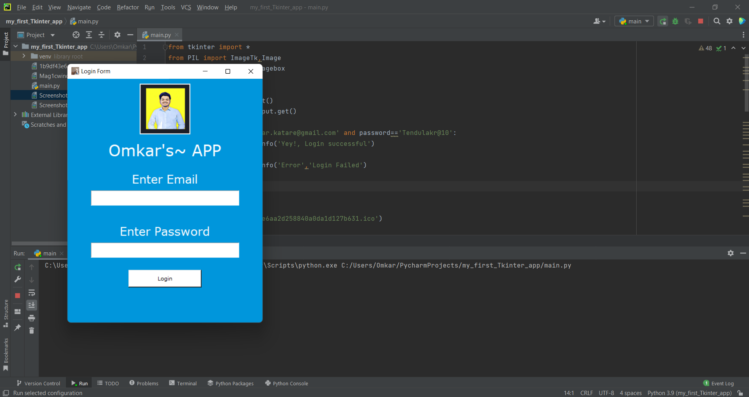Toggle soft-wrap in the Run console
Image resolution: width=749 pixels, height=397 pixels.
point(32,293)
